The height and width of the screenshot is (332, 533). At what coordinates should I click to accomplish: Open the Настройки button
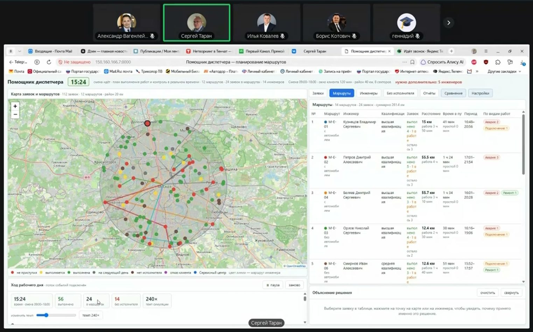(x=480, y=93)
